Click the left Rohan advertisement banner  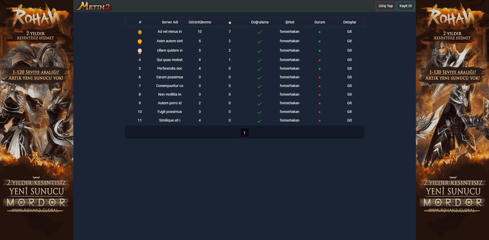[37, 120]
